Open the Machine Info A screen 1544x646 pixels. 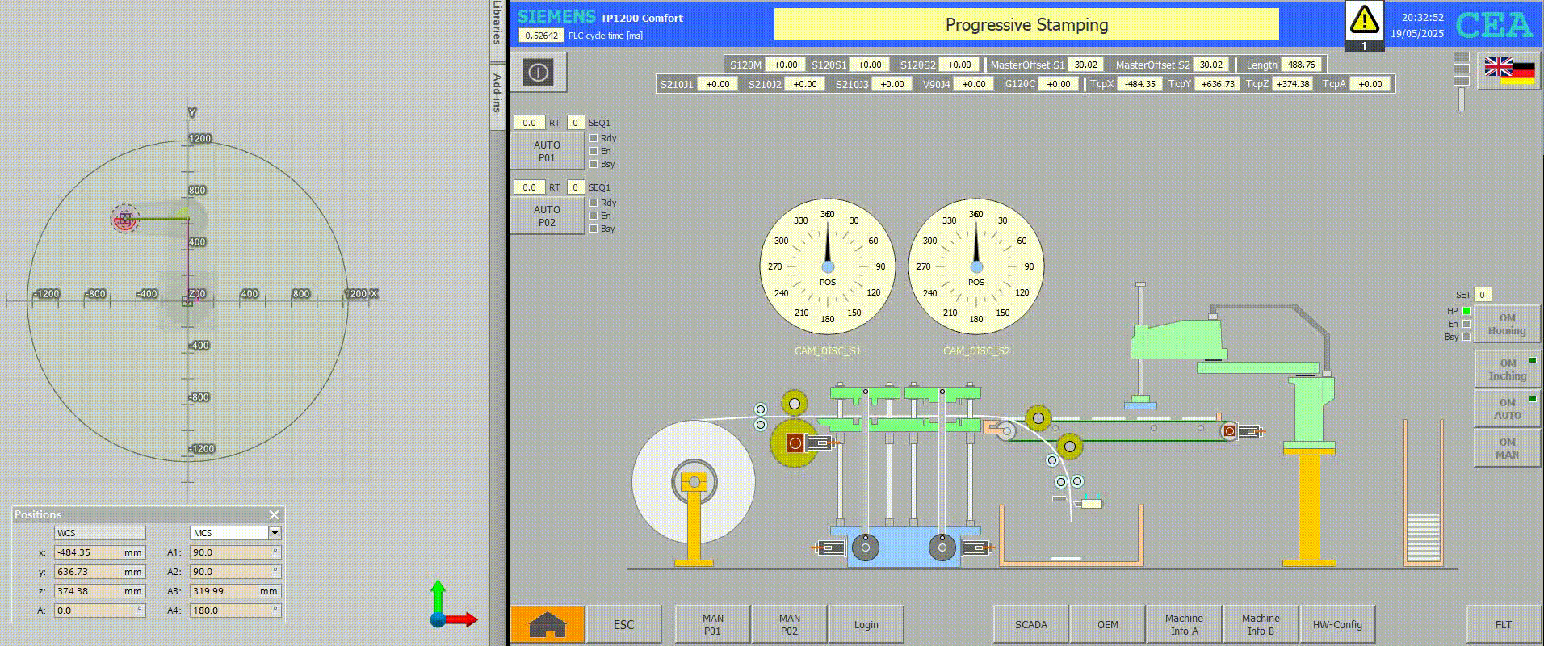point(1184,624)
